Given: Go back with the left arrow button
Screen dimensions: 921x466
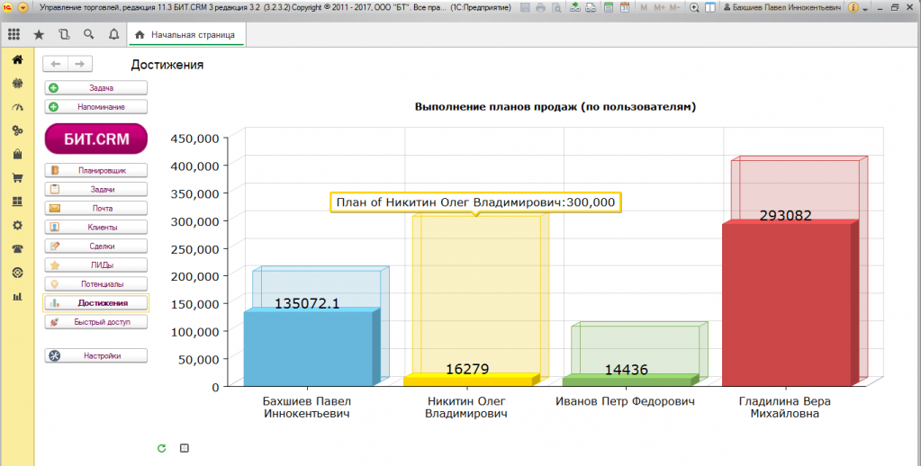Looking at the screenshot, I should coord(56,64).
